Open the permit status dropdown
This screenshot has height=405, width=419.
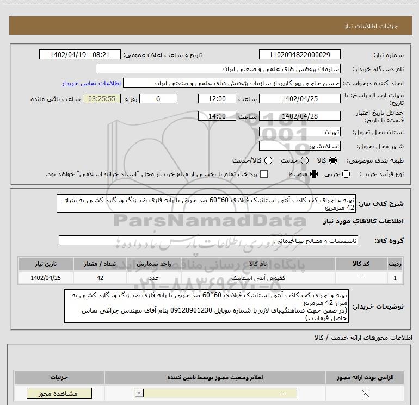coord(215,393)
